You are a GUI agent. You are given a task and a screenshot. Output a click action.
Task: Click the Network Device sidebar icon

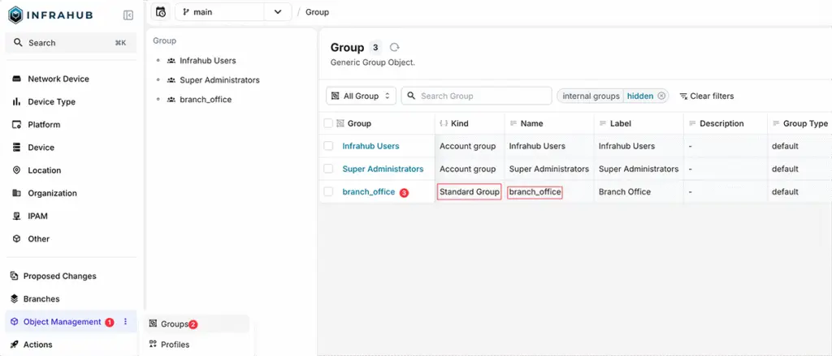coord(16,79)
